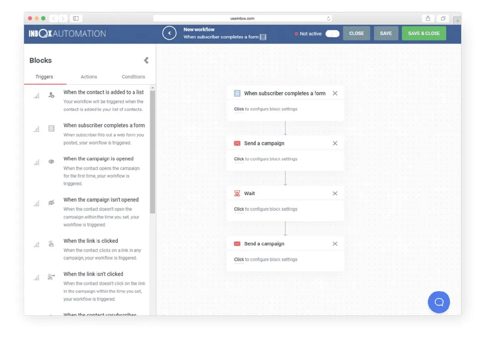
Task: Remove the first Send a campaign block
Action: pos(335,143)
